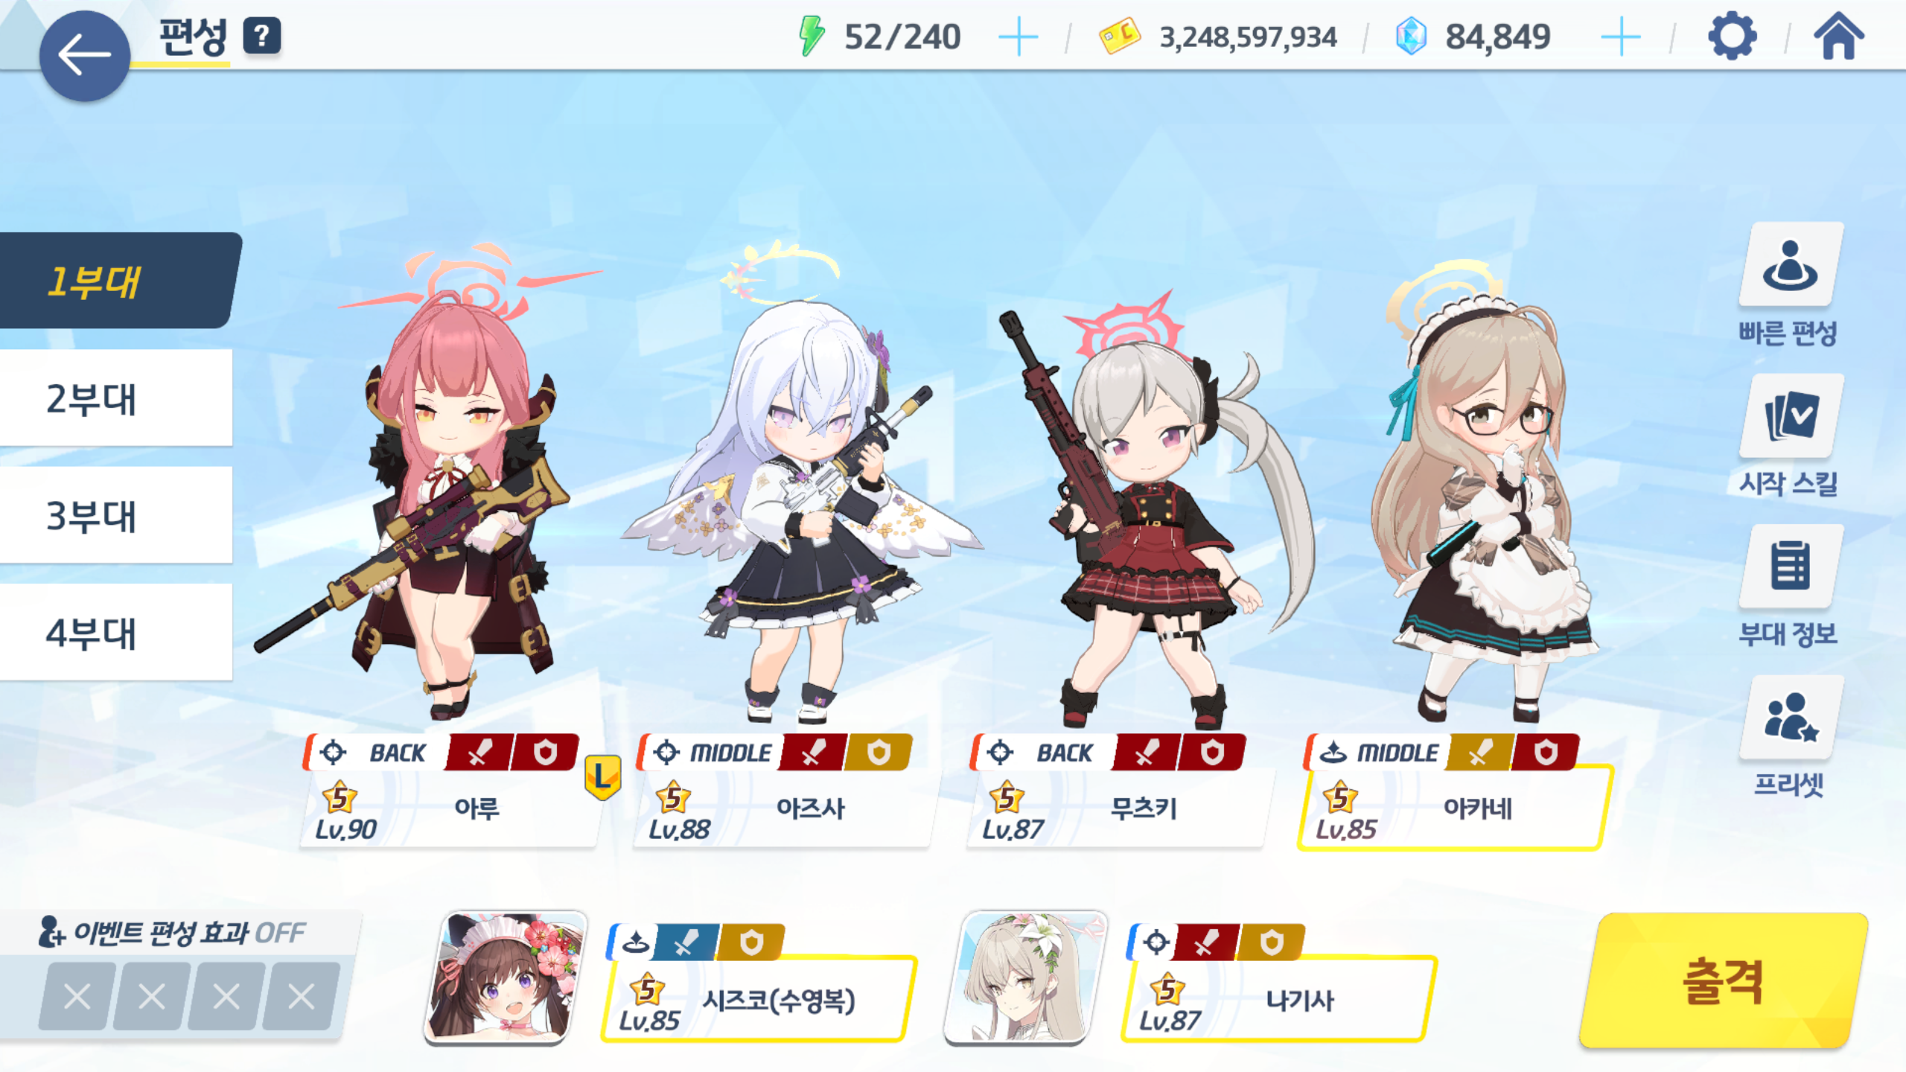Click first empty event slot X
1906x1072 pixels.
(77, 996)
